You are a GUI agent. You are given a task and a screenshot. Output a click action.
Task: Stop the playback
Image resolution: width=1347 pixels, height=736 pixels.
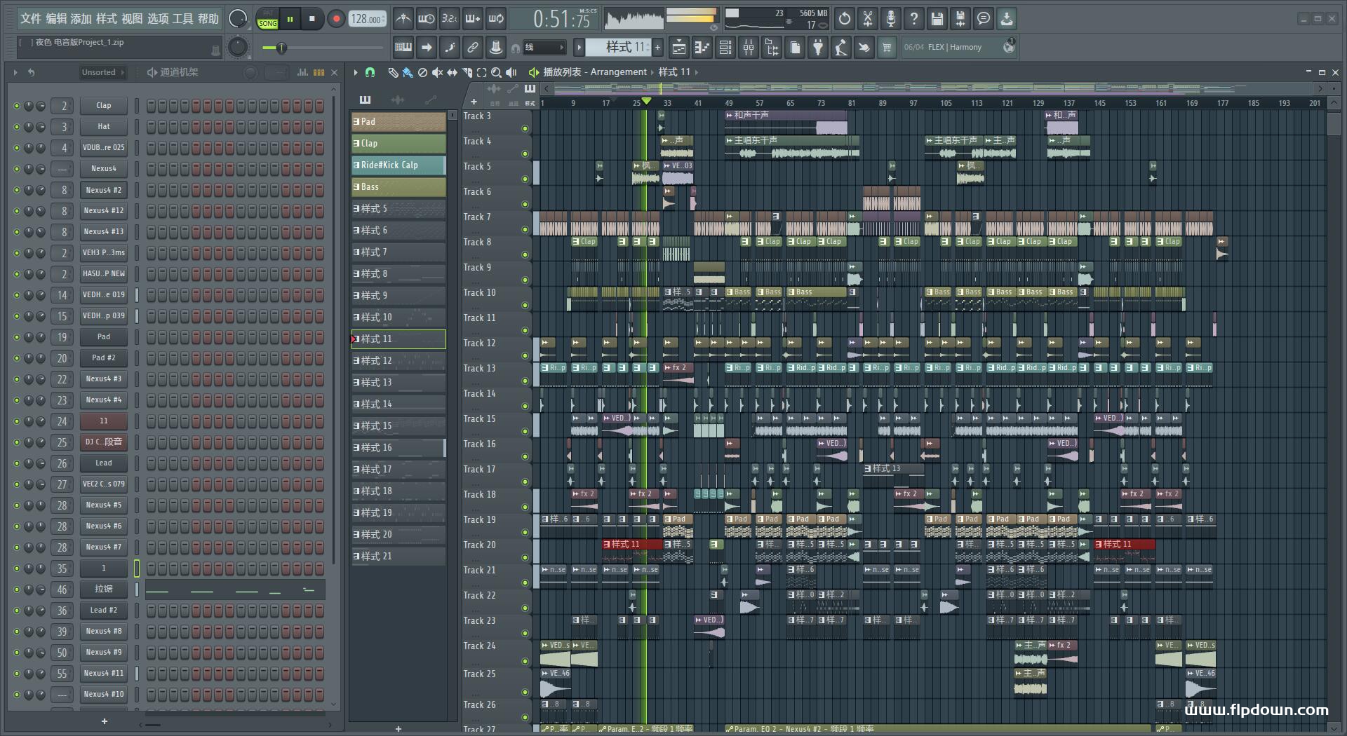pyautogui.click(x=312, y=19)
